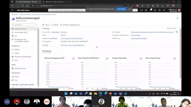Pin Byte Kumpulan Aktif Memori chart

[107, 59]
